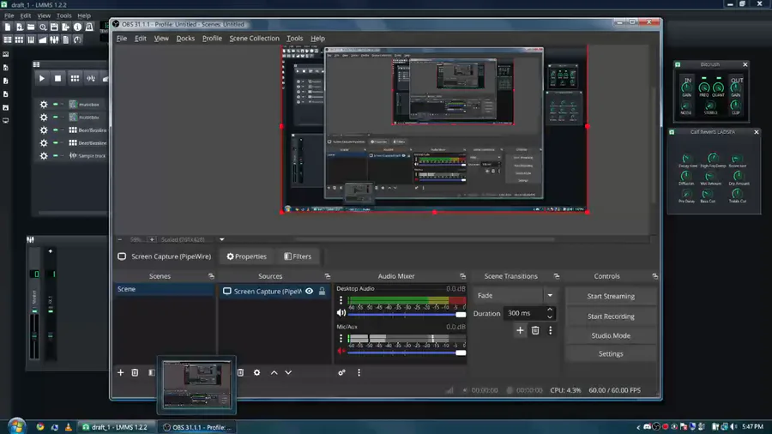Open Audio Mixer bottom three-dot menu
The height and width of the screenshot is (434, 772).
coord(359,372)
